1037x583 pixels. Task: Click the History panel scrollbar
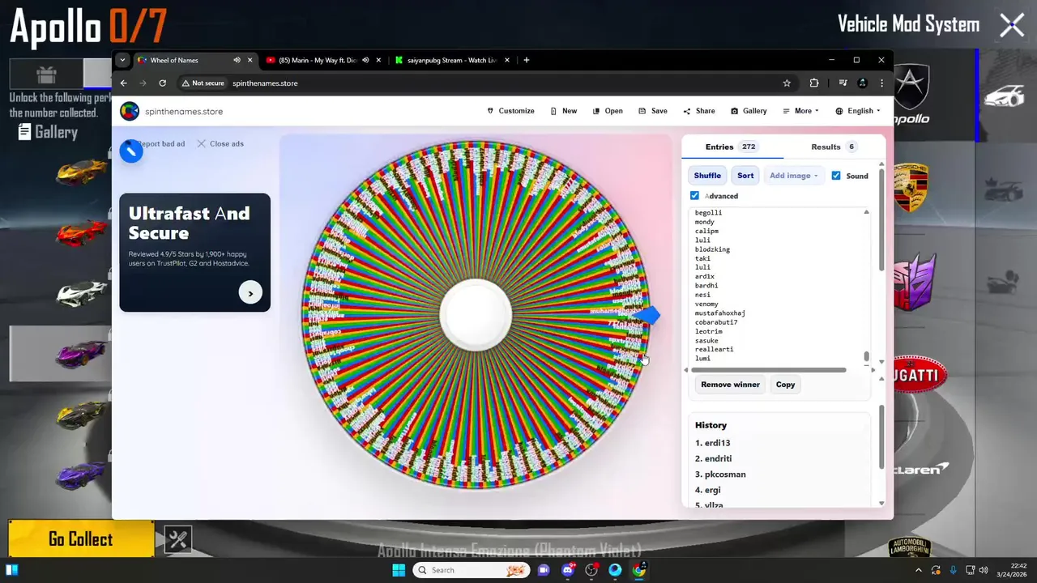click(882, 436)
